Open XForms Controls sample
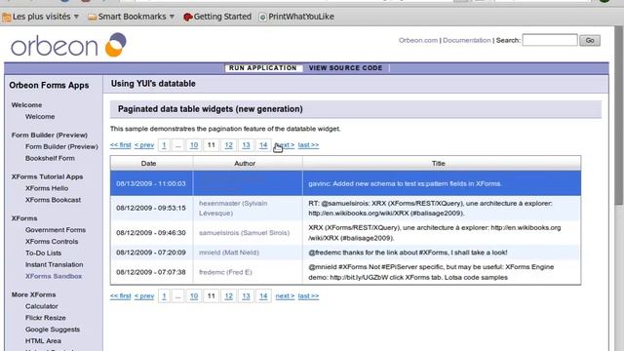The width and height of the screenshot is (624, 351). [x=52, y=242]
